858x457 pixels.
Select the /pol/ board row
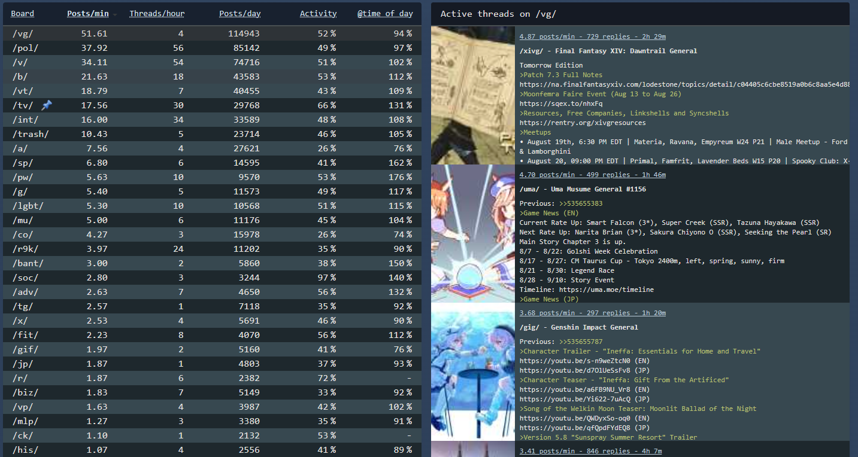coord(212,48)
